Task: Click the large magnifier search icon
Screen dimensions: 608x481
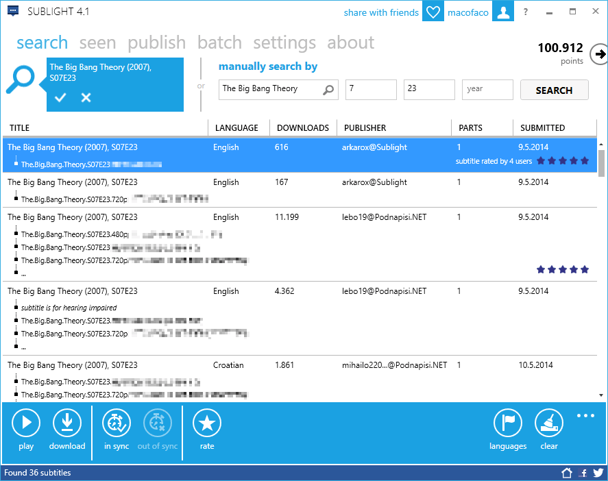Action: 21,79
